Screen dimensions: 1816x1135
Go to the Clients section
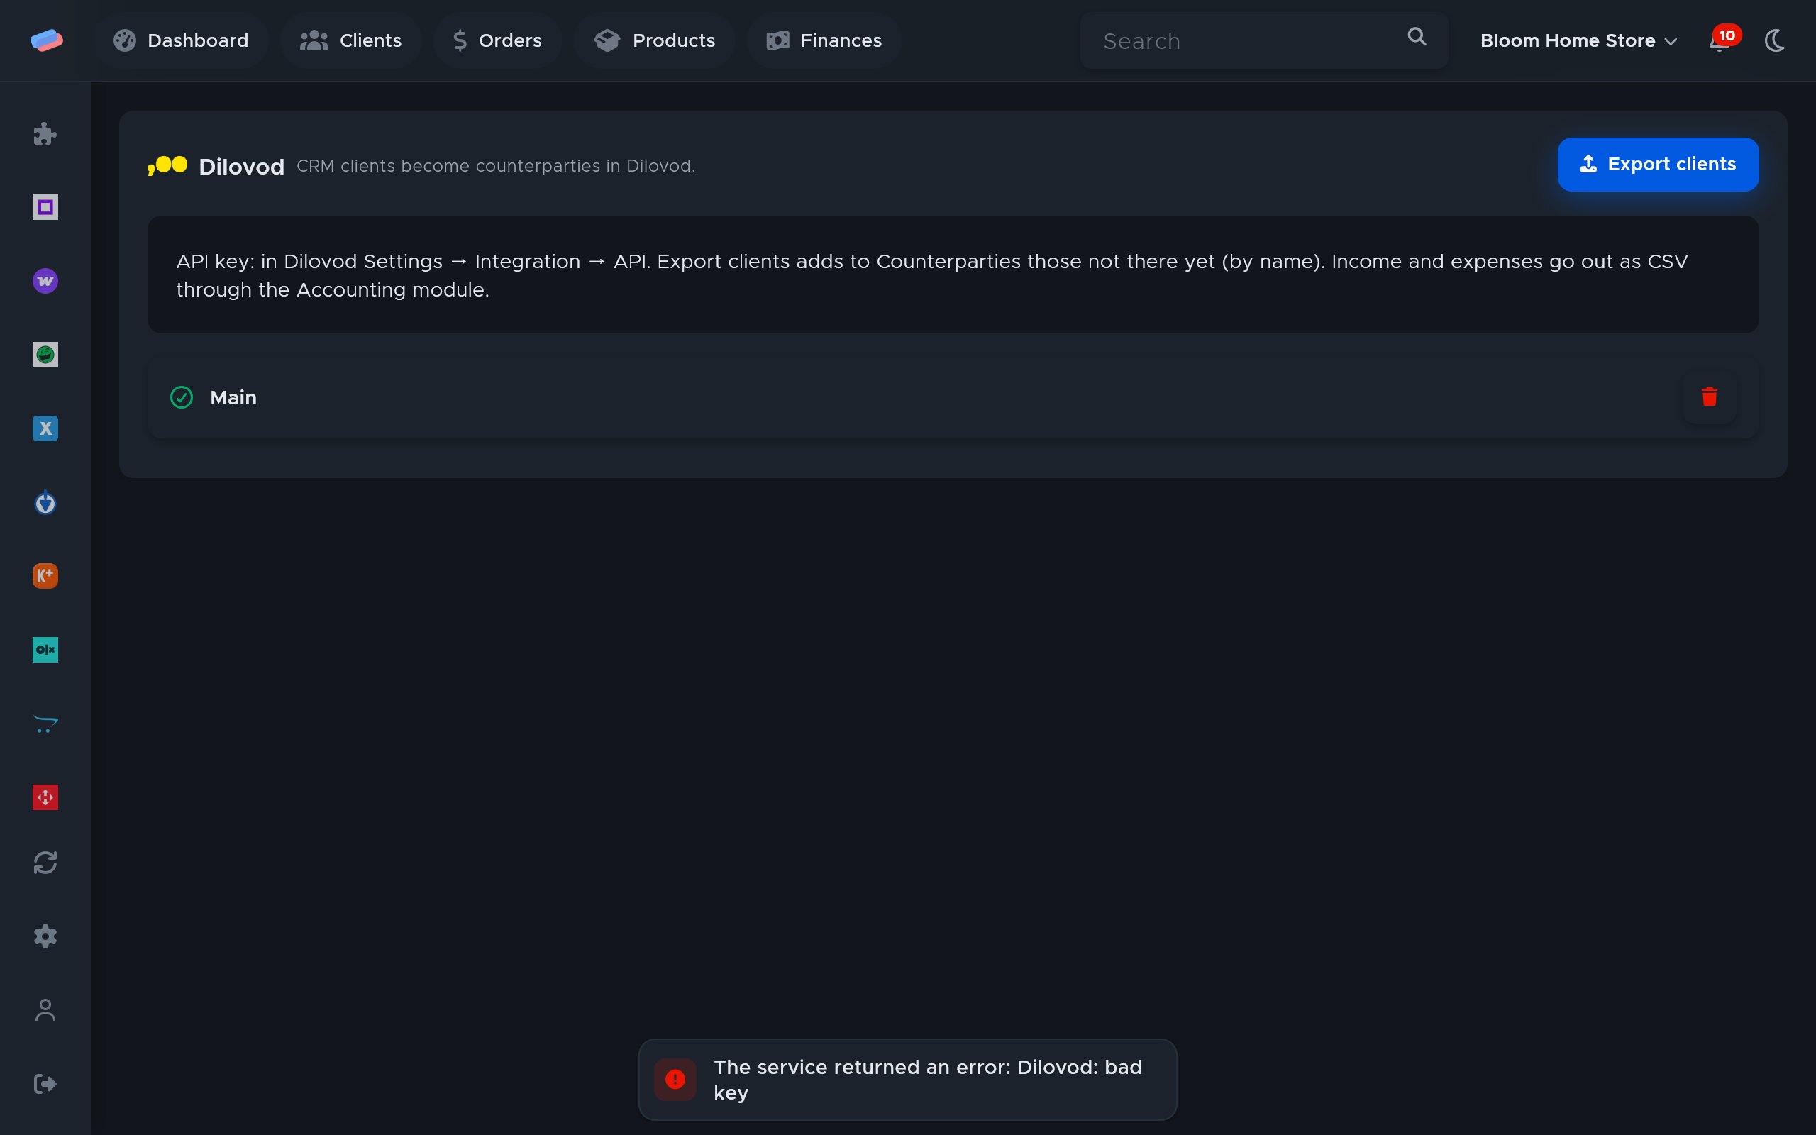coord(350,40)
